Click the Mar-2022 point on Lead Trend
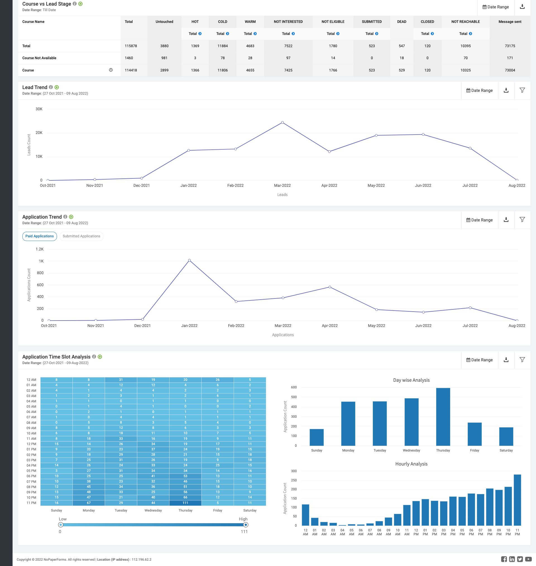The height and width of the screenshot is (566, 536). (x=282, y=122)
